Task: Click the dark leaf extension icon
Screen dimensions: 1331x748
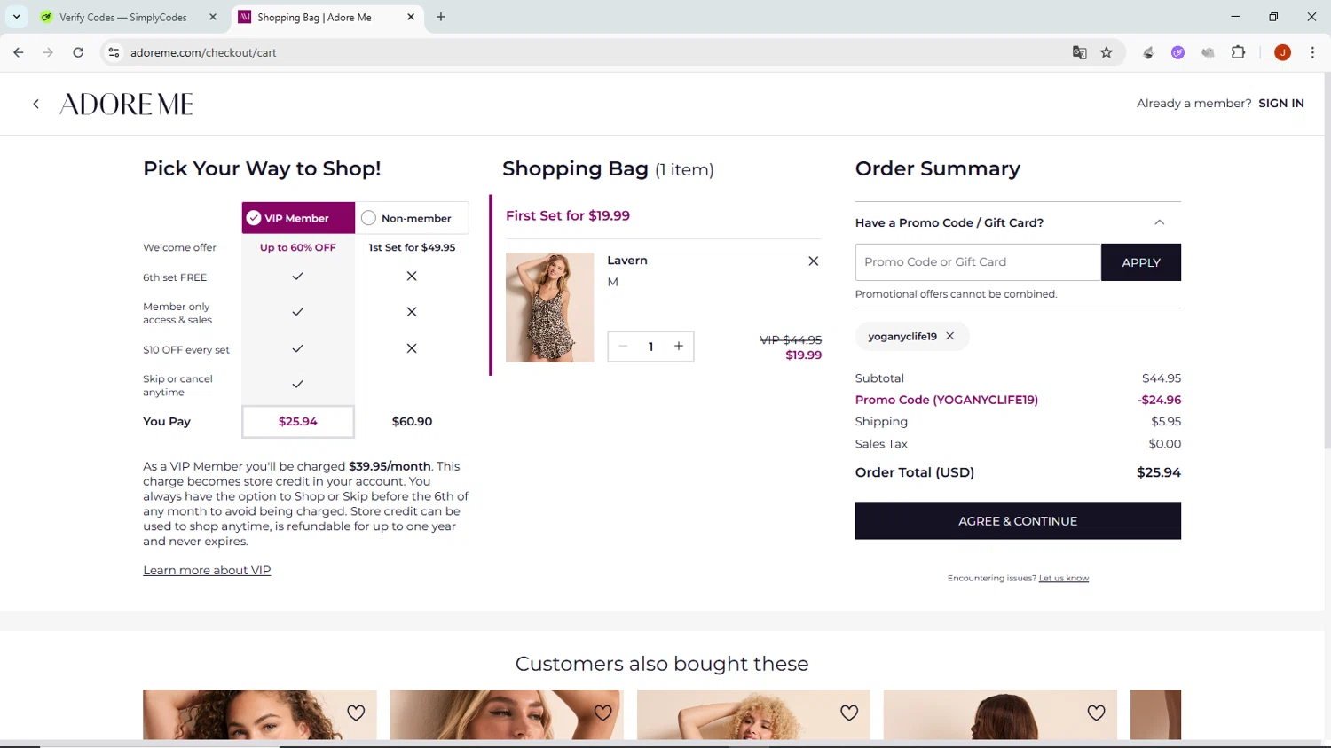Action: [1148, 52]
